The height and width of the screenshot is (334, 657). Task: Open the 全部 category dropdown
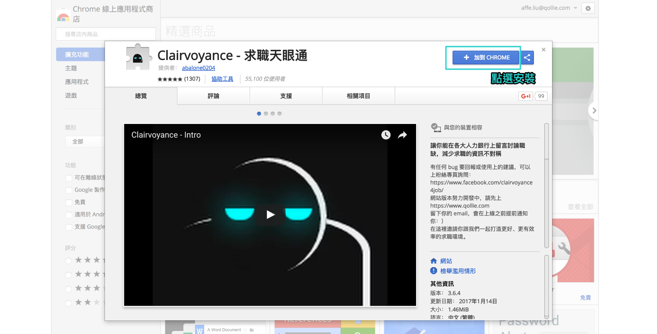[85, 142]
